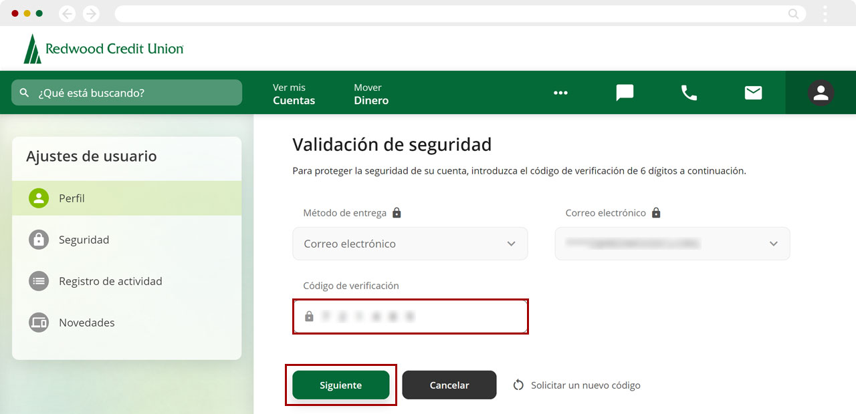Open the Ver mis Cuentas menu

click(x=294, y=94)
